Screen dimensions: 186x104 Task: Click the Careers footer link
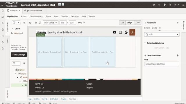tap(89, 84)
